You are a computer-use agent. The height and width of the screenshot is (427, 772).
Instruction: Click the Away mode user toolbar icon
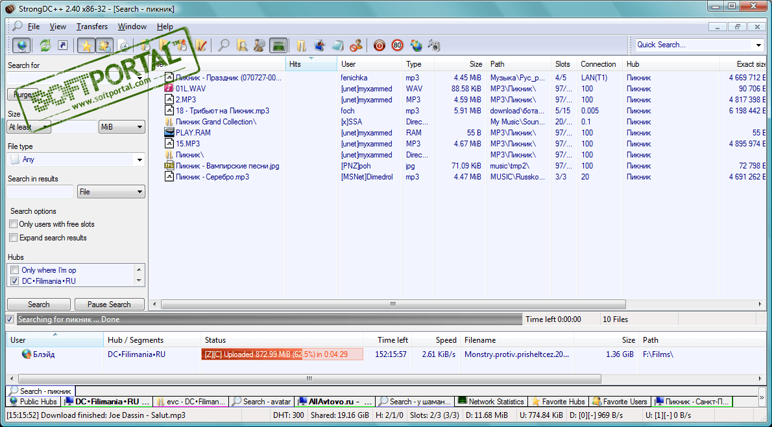(356, 45)
